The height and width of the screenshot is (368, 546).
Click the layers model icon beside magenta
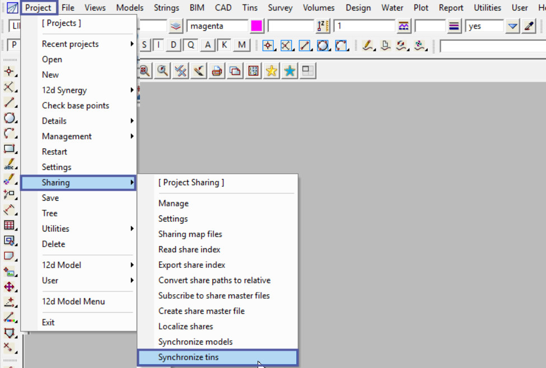click(176, 26)
